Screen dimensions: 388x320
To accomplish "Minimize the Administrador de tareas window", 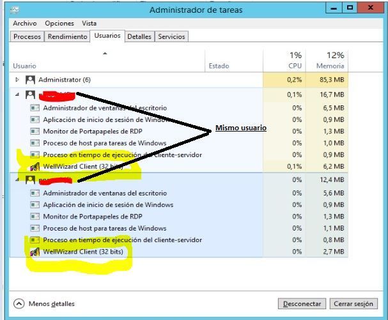I will 334,8.
